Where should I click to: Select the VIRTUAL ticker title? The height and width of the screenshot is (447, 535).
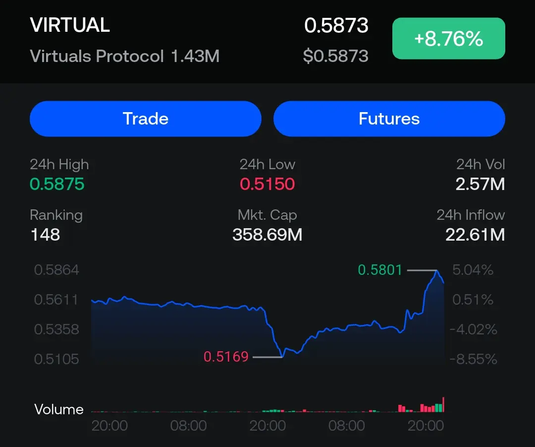(x=70, y=25)
